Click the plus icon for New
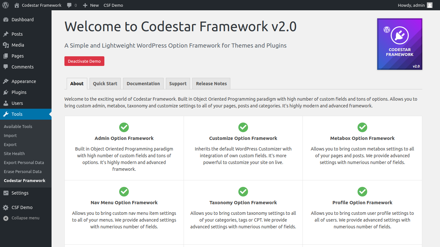440x247 pixels. [85, 5]
